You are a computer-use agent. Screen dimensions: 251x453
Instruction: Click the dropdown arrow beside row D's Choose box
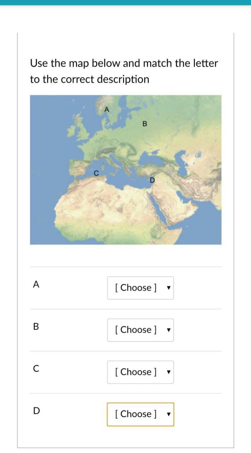click(x=169, y=414)
